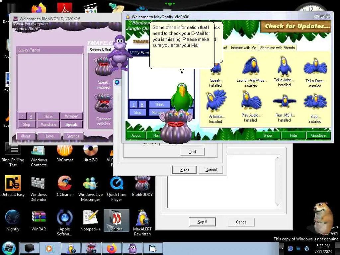Viewport: 340px width, 255px height.
Task: Open Windows Live Messenger desktop icon
Action: click(90, 188)
